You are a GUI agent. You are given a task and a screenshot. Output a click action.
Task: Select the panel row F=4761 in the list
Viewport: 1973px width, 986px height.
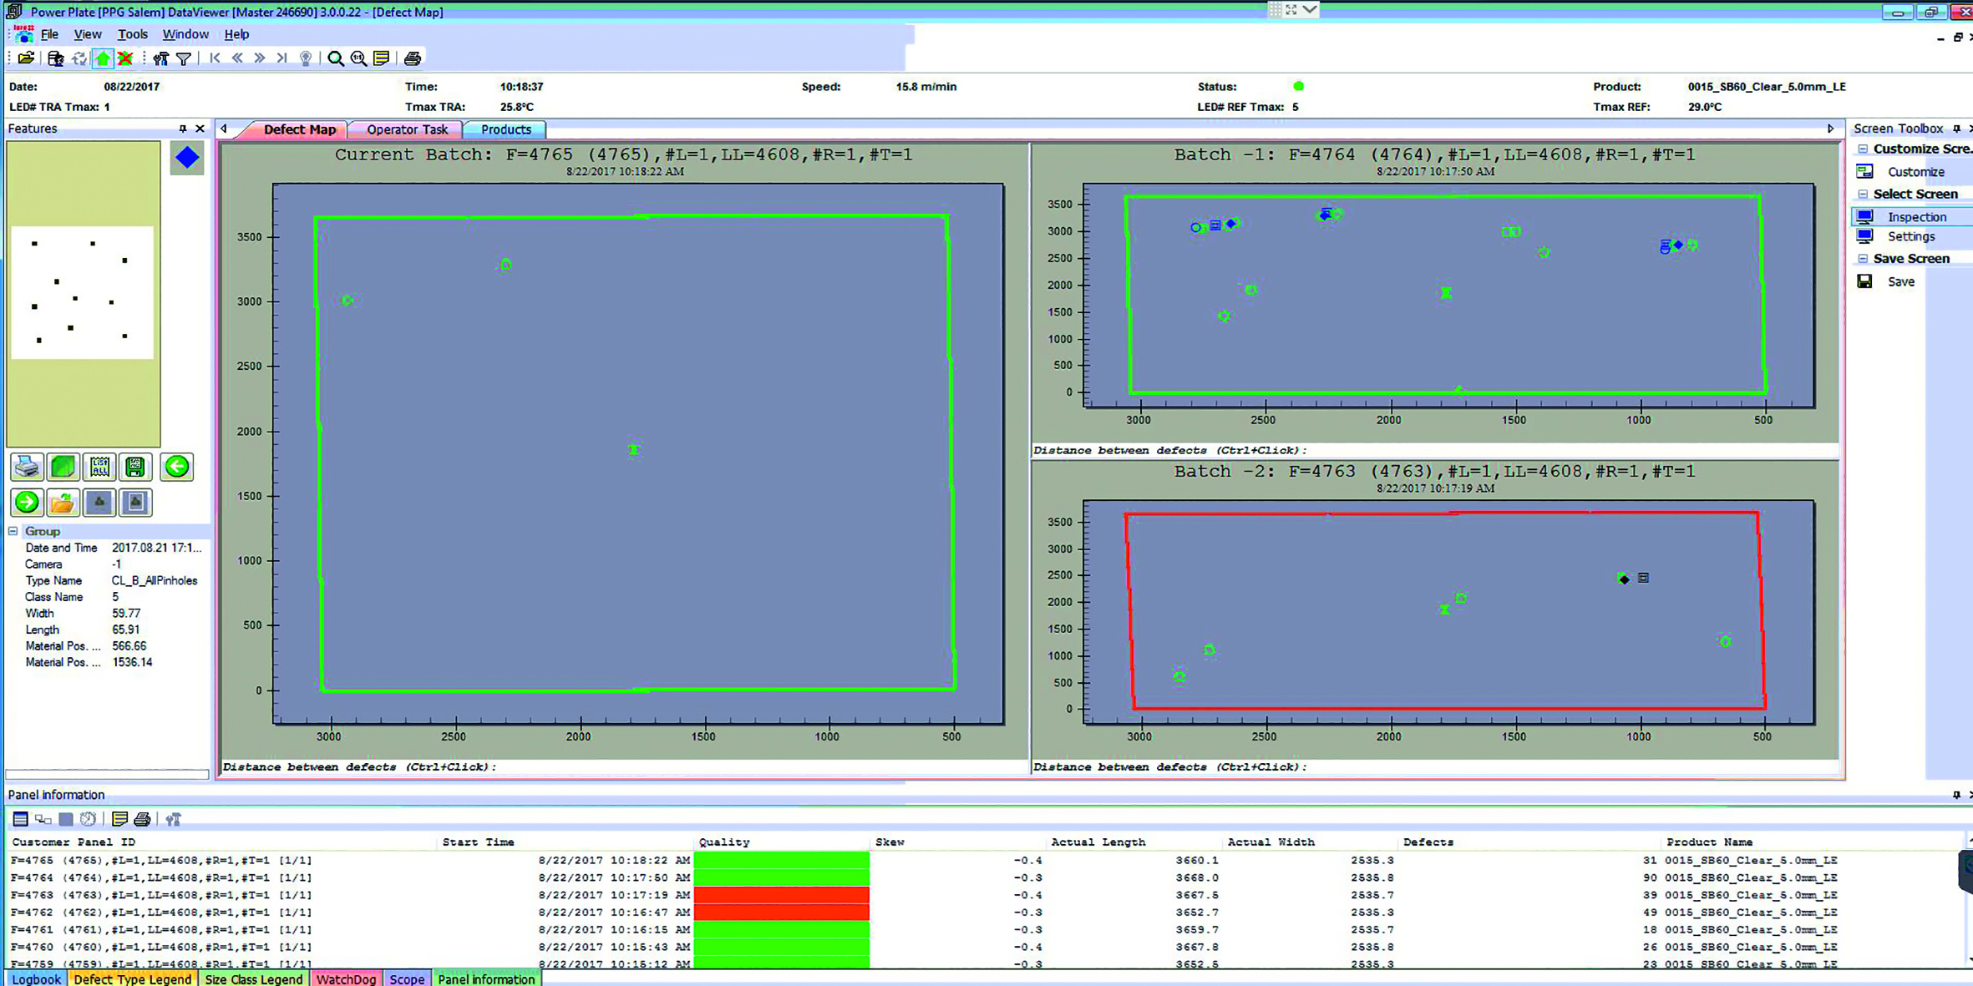pyautogui.click(x=986, y=930)
